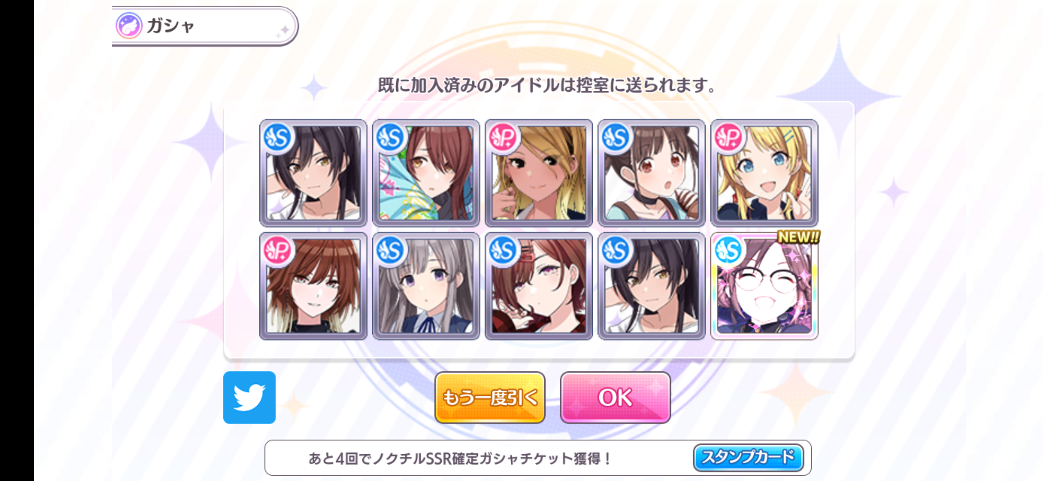This screenshot has height=481, width=1043.
Task: Tap the NEW!! label on the last card
Action: pos(798,237)
